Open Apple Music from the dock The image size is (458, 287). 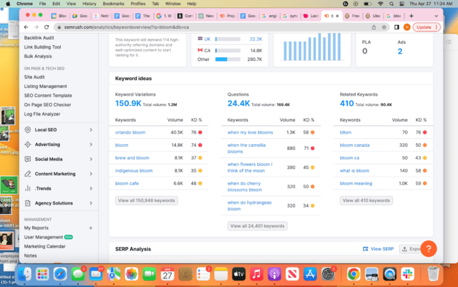click(x=256, y=275)
